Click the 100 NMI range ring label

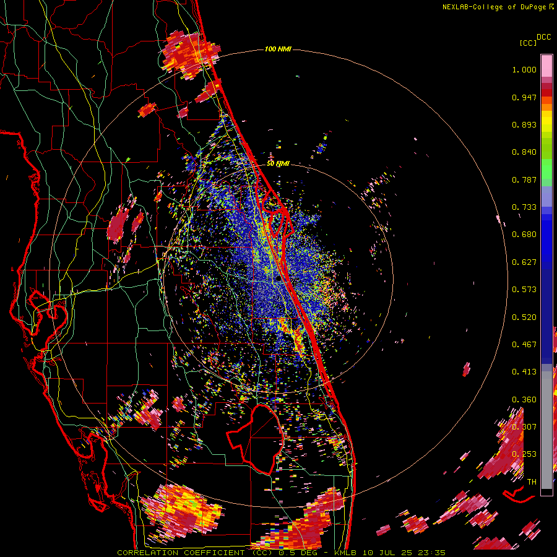[278, 49]
